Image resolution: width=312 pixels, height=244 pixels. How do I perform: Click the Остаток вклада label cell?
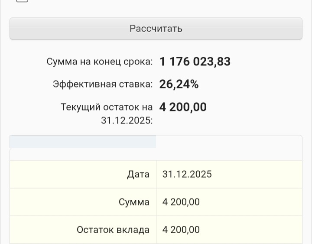(113, 230)
